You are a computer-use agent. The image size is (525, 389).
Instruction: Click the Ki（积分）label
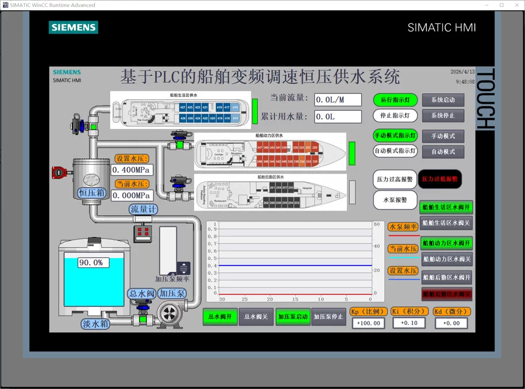tap(410, 312)
